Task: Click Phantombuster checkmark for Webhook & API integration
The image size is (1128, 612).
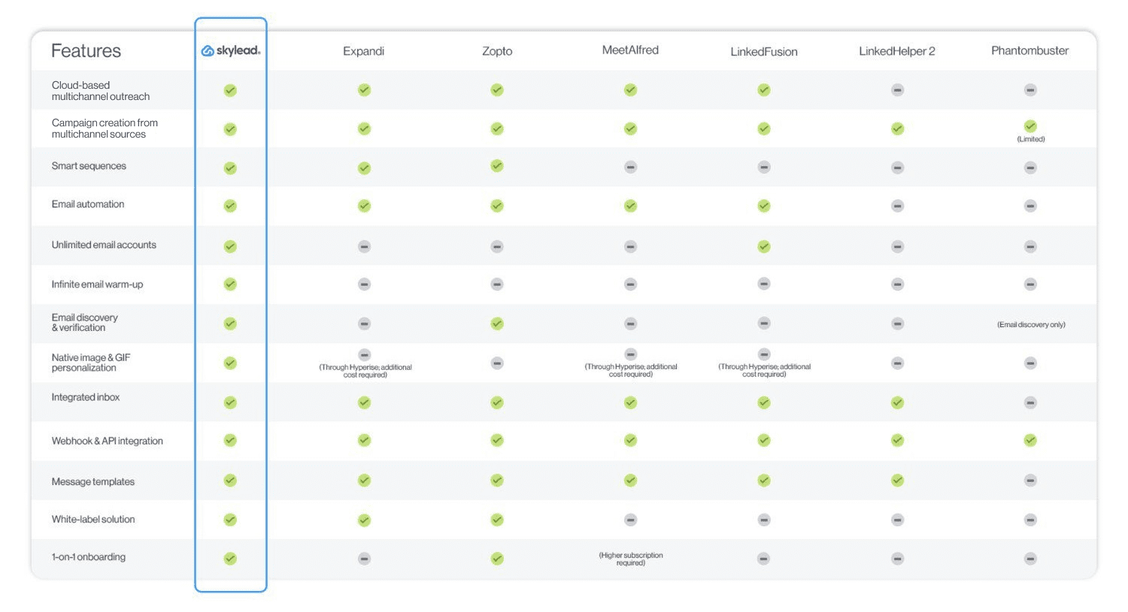Action: (x=1030, y=440)
